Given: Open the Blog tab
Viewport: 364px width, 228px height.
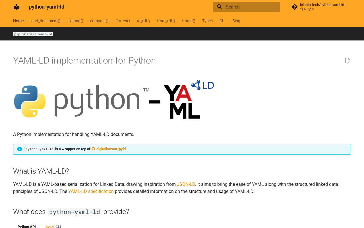Looking at the screenshot, I should [236, 21].
